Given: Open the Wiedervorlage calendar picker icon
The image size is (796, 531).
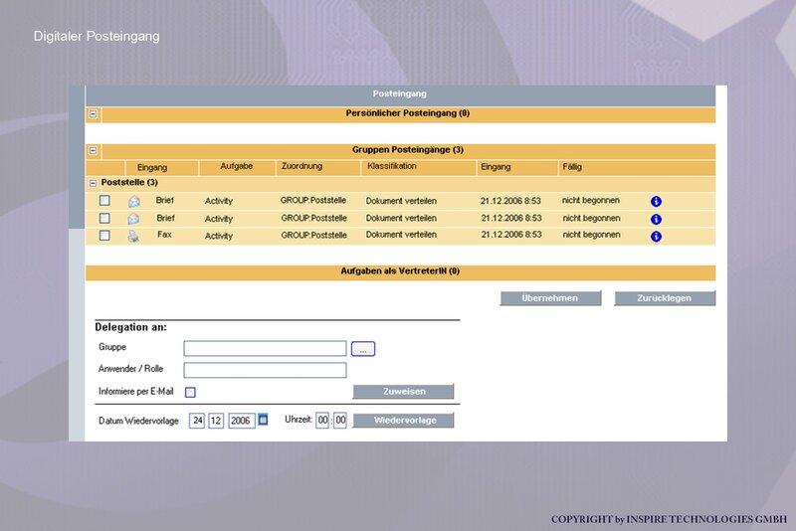Looking at the screenshot, I should point(263,420).
